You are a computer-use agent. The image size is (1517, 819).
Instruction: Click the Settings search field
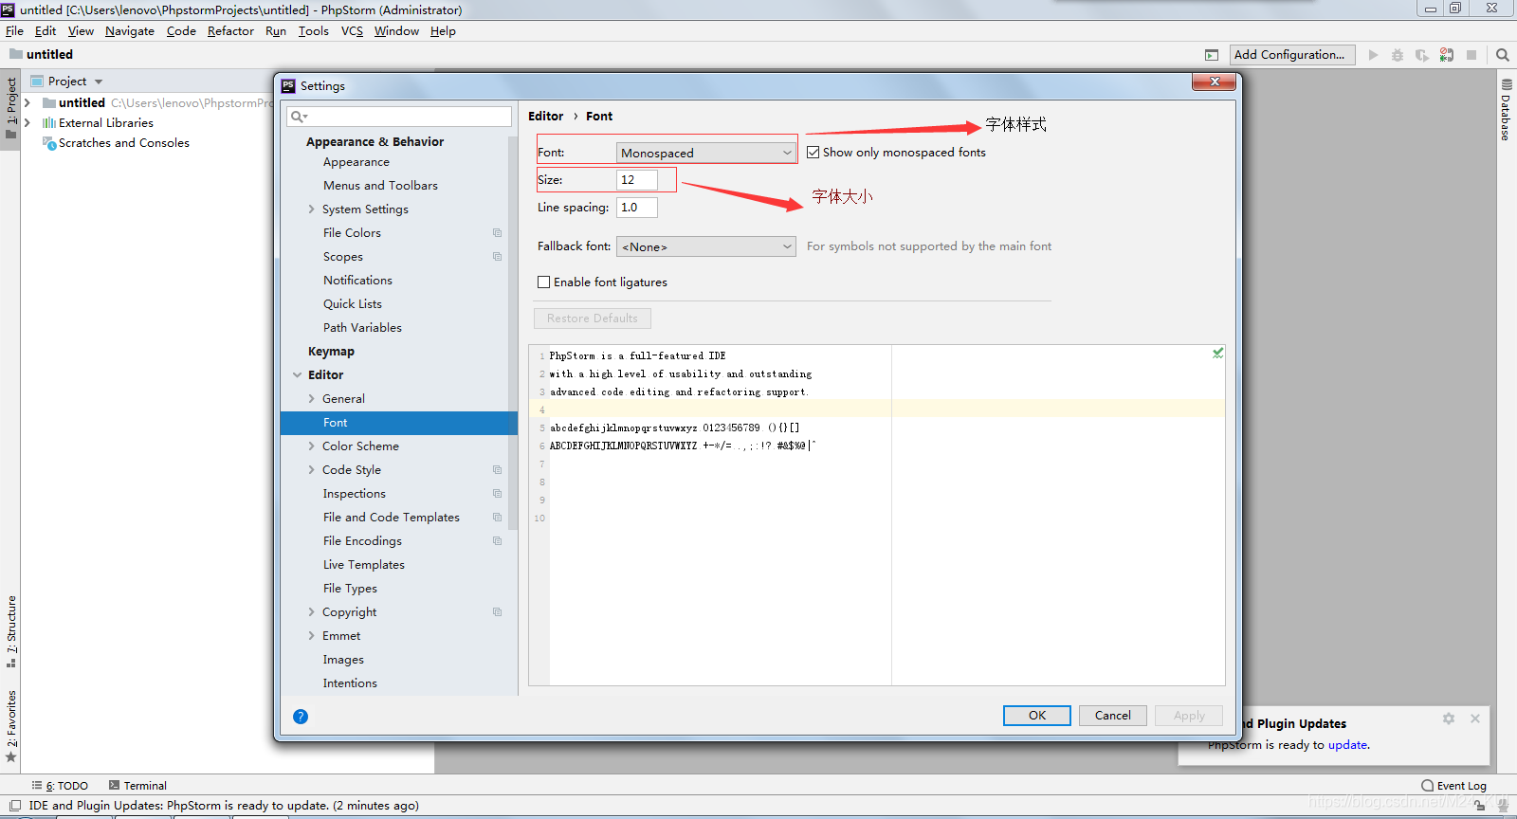[x=399, y=117]
